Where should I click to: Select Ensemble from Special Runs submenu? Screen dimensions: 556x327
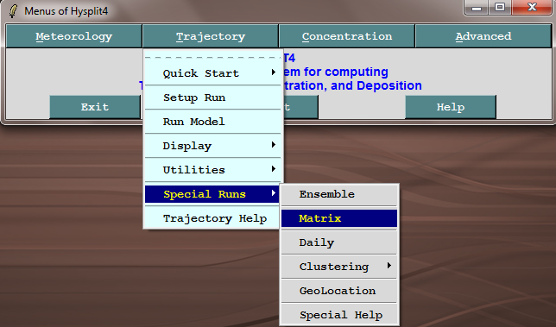[339, 194]
